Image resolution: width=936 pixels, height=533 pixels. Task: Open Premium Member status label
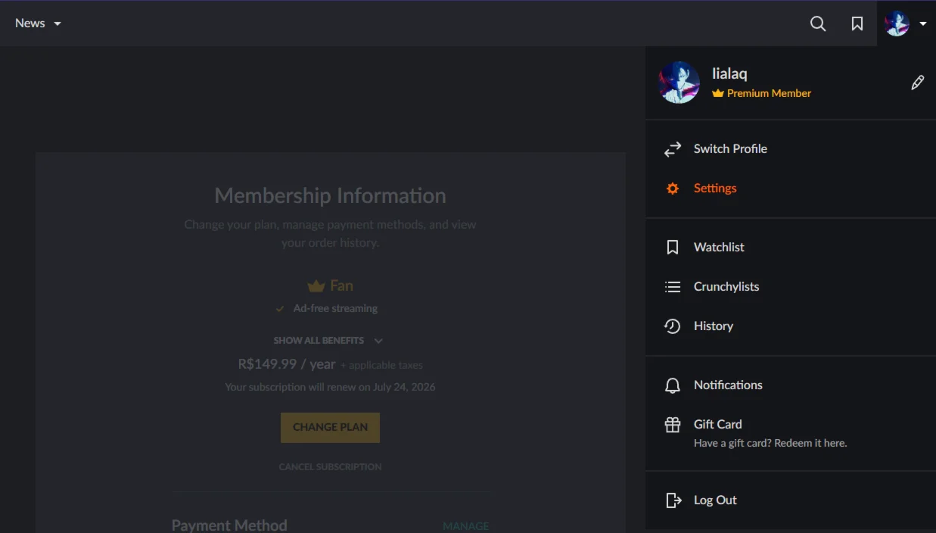point(768,93)
